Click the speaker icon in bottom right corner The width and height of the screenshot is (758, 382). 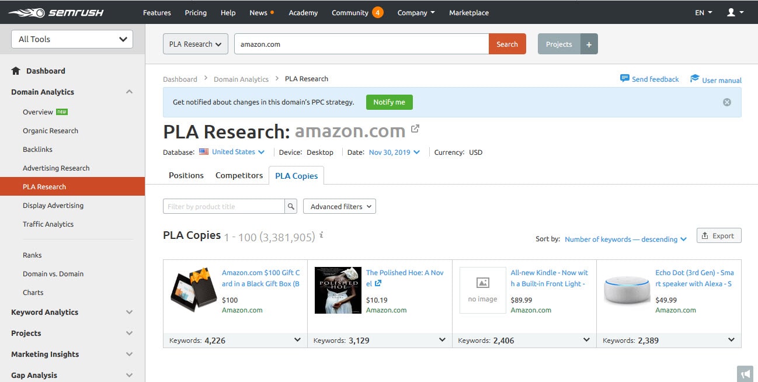tap(745, 374)
